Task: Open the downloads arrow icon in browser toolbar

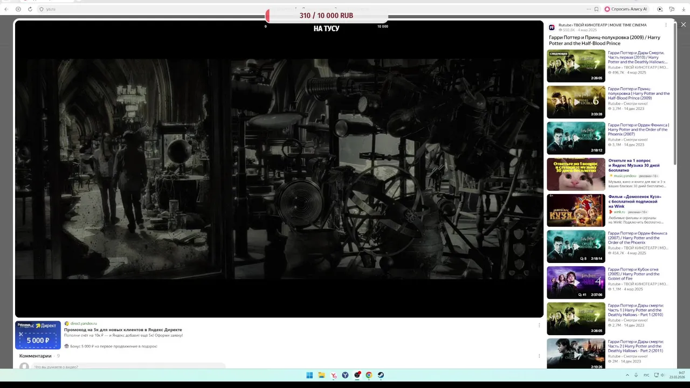Action: coord(684,9)
